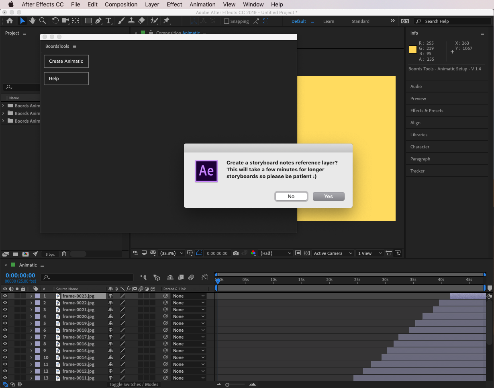Viewport: 494px width, 388px height.
Task: Hide layer frame-0014.jpg with eye icon
Action: click(x=5, y=357)
